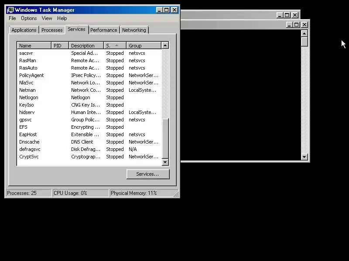Select the gpsvc service row
The height and width of the screenshot is (261, 349).
[89, 120]
